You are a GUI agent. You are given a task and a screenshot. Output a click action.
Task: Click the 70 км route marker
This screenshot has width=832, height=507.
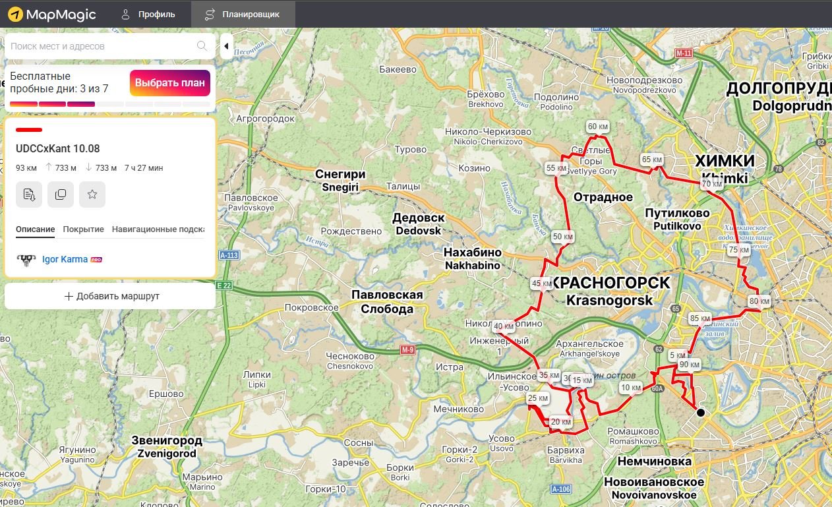point(712,184)
